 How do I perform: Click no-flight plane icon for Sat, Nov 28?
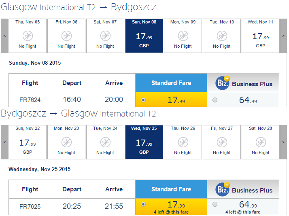click(x=261, y=142)
